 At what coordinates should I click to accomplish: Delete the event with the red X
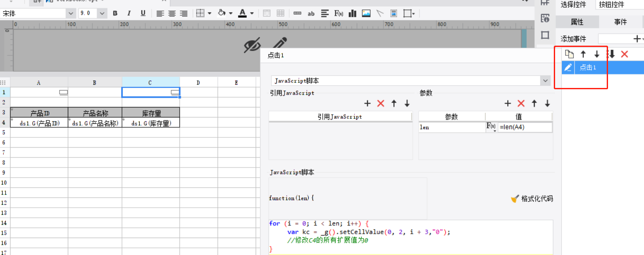625,54
